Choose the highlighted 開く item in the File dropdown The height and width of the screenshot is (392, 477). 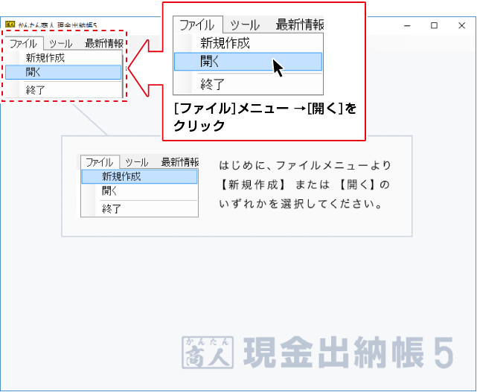point(34,72)
